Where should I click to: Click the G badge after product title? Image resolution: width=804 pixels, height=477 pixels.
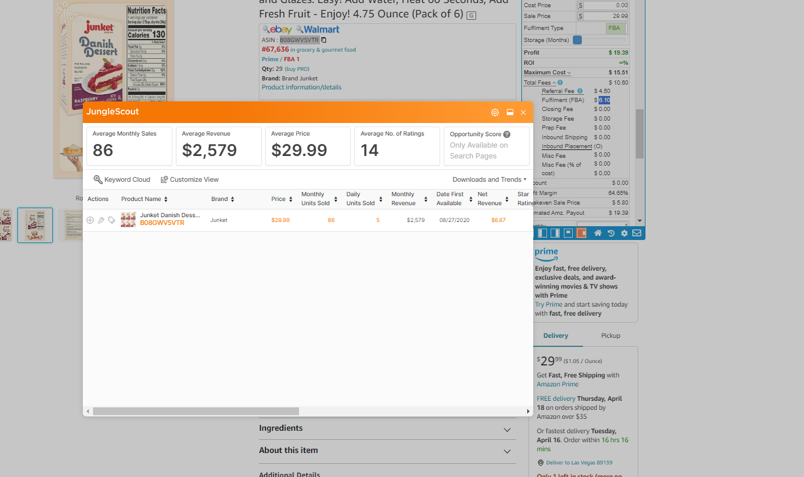(x=471, y=15)
